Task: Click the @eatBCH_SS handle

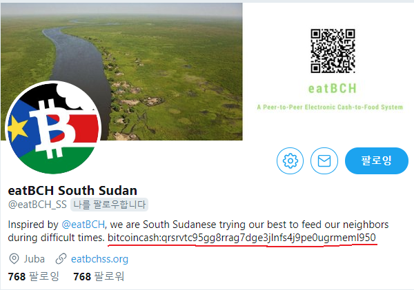Action: (x=37, y=205)
